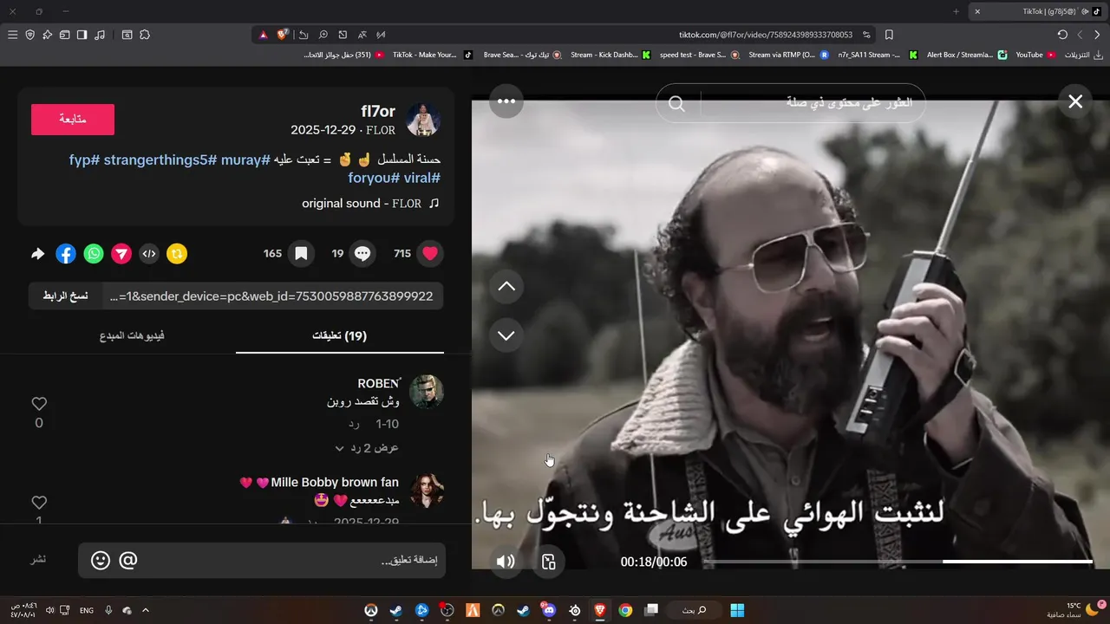Share the video to WhatsApp

coord(94,254)
